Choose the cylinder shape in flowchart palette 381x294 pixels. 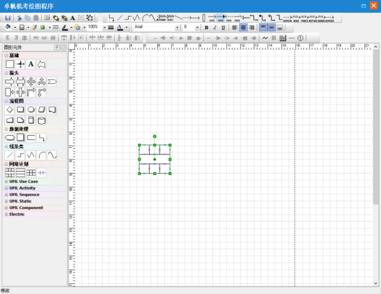42,120
